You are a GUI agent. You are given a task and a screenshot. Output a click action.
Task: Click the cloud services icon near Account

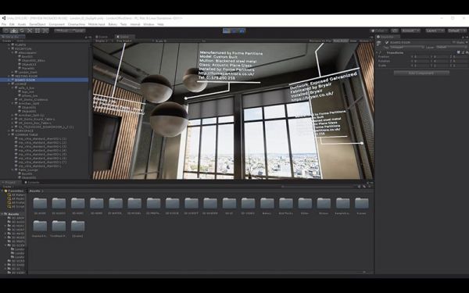(x=395, y=30)
